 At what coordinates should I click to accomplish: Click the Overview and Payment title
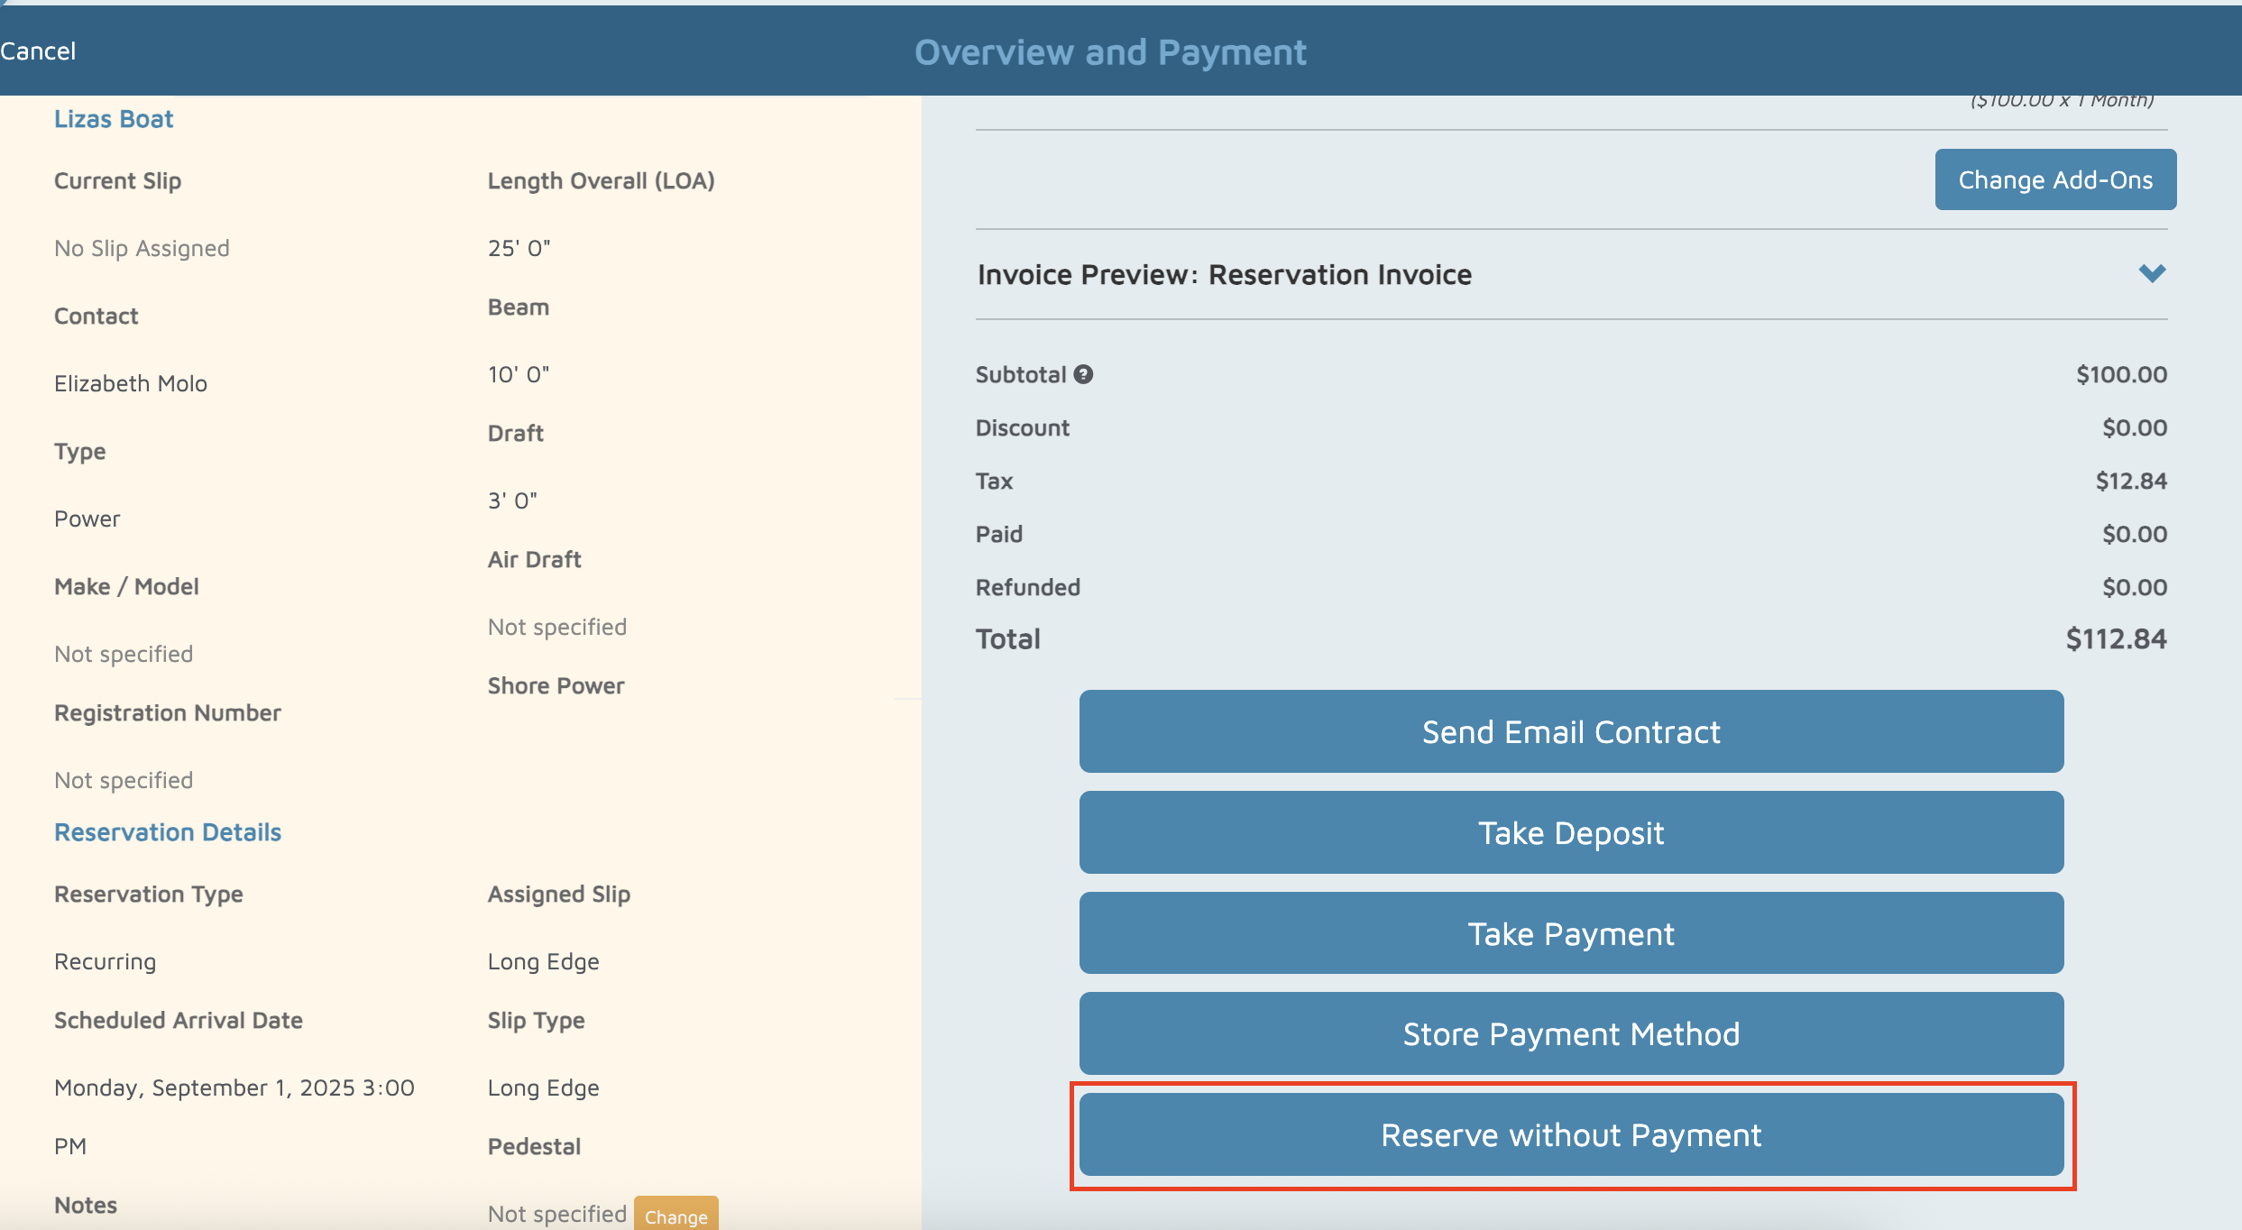[x=1110, y=52]
